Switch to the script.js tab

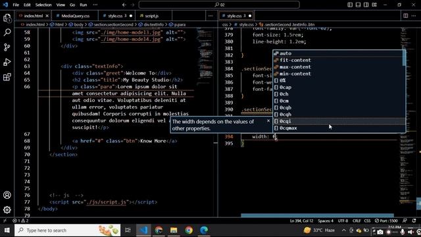(151, 16)
